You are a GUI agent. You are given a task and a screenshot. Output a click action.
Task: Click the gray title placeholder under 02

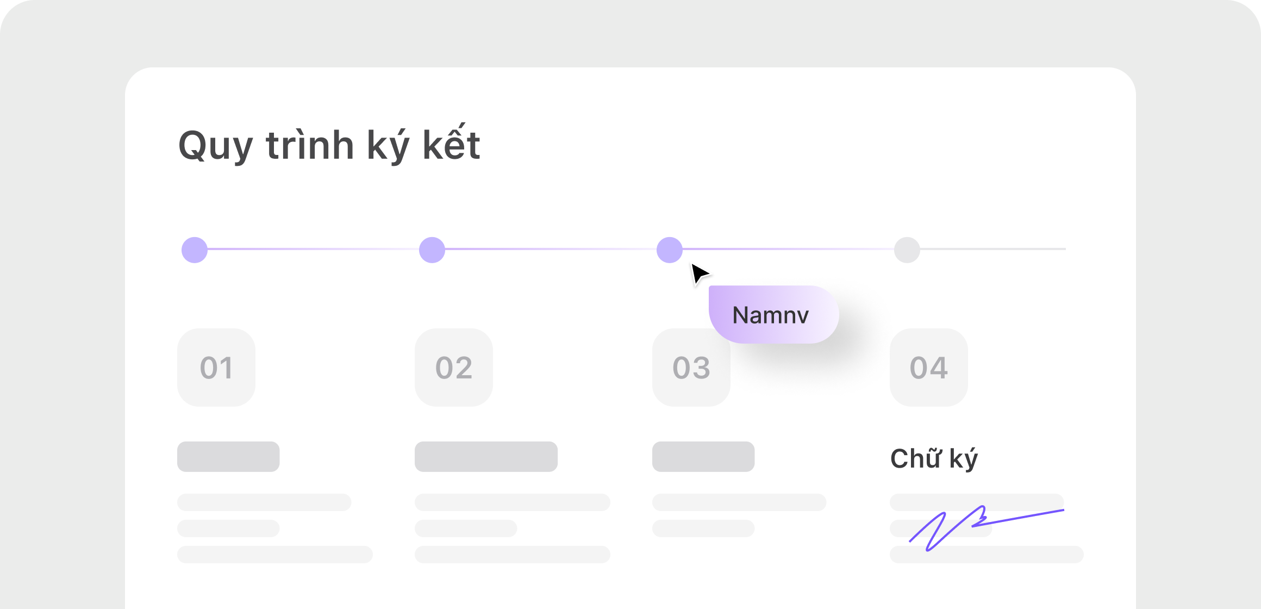pyautogui.click(x=486, y=457)
